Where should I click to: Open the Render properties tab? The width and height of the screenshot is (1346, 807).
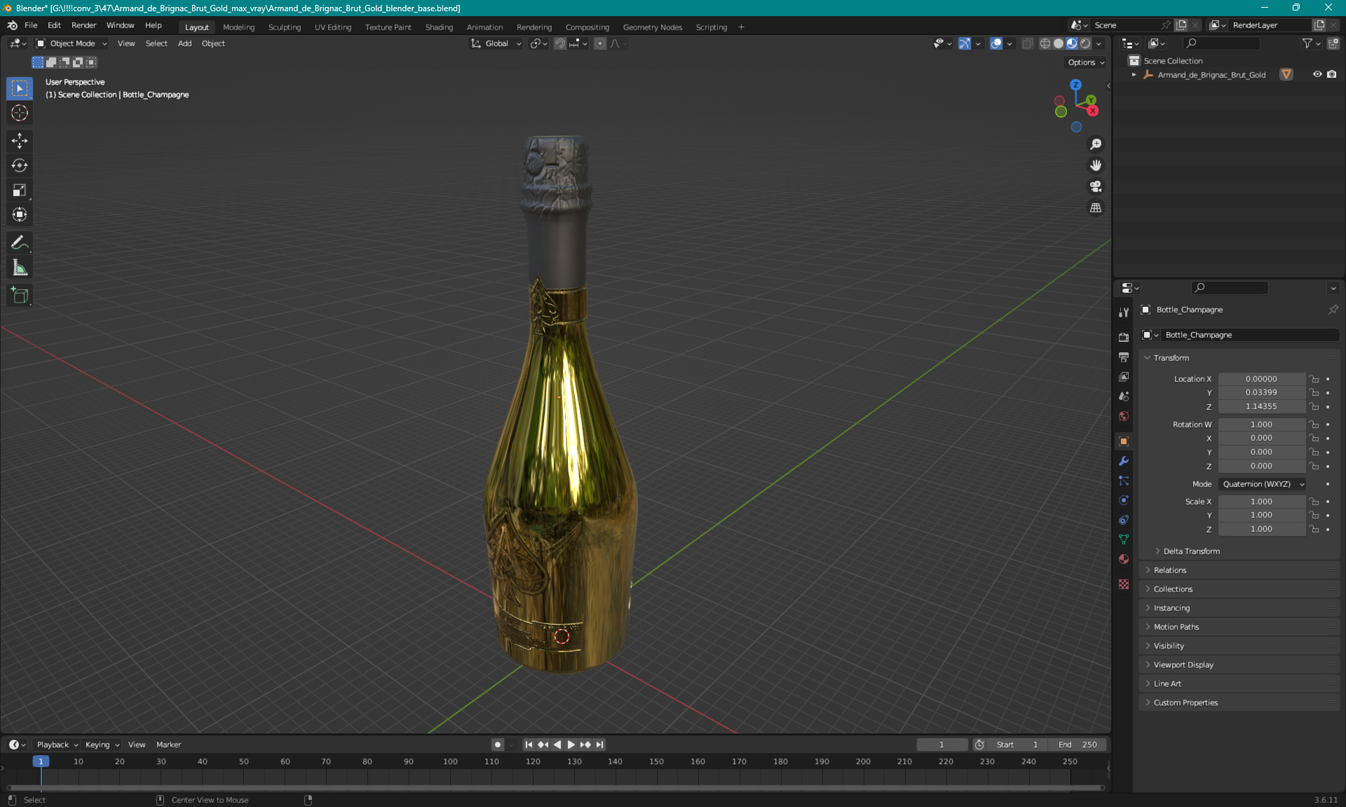[x=1124, y=337]
